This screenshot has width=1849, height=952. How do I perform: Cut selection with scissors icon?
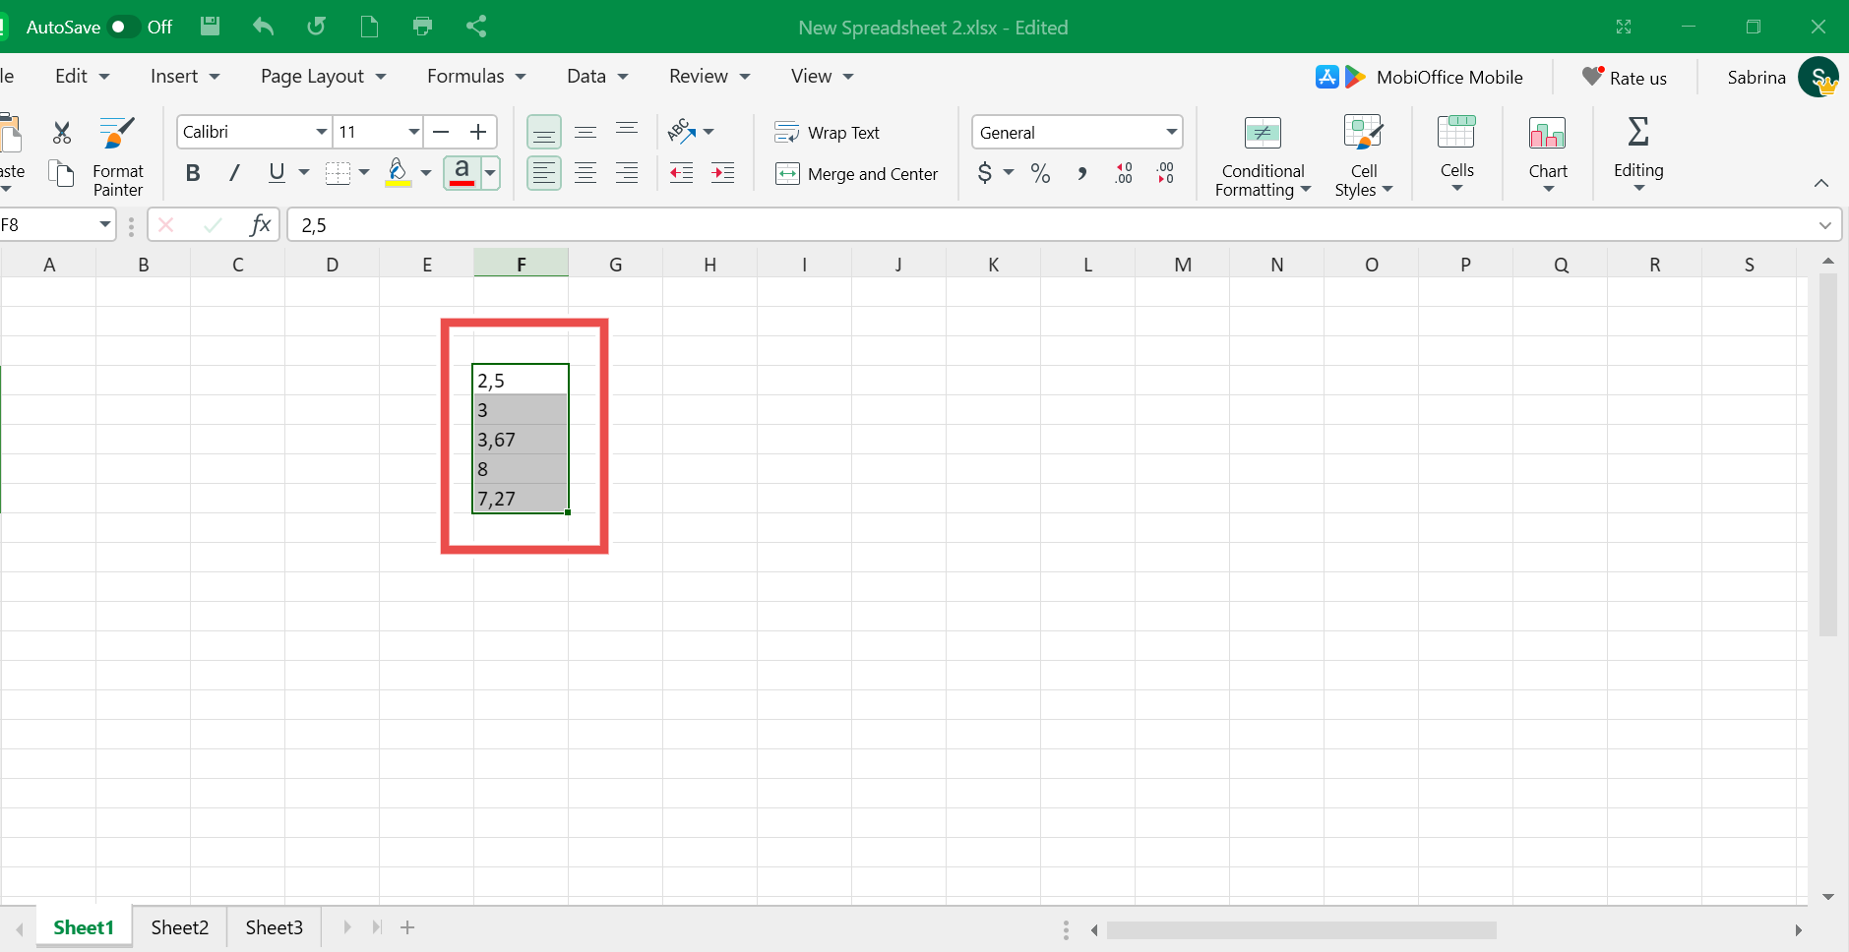pos(62,132)
